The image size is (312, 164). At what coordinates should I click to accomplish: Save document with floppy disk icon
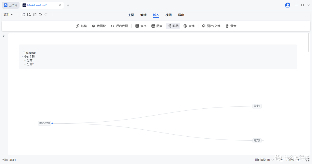35,14
